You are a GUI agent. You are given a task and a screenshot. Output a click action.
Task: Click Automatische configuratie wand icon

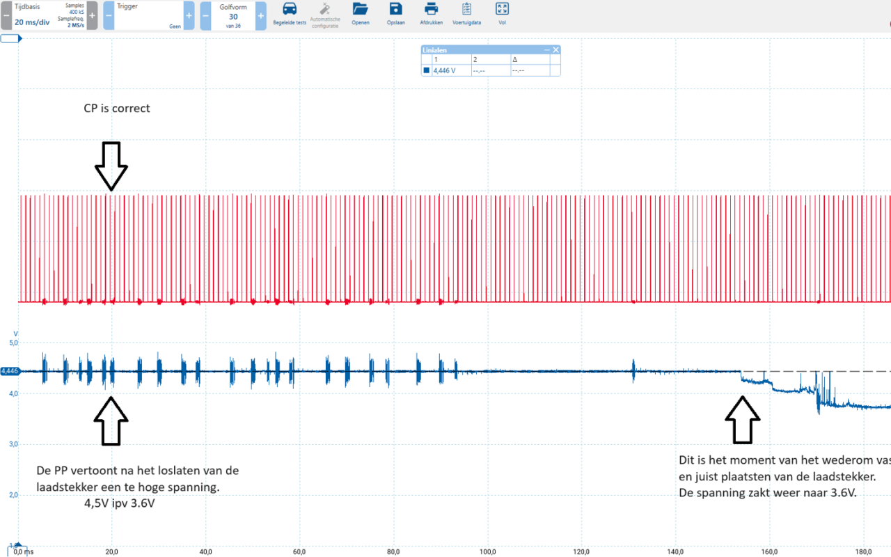pos(325,9)
